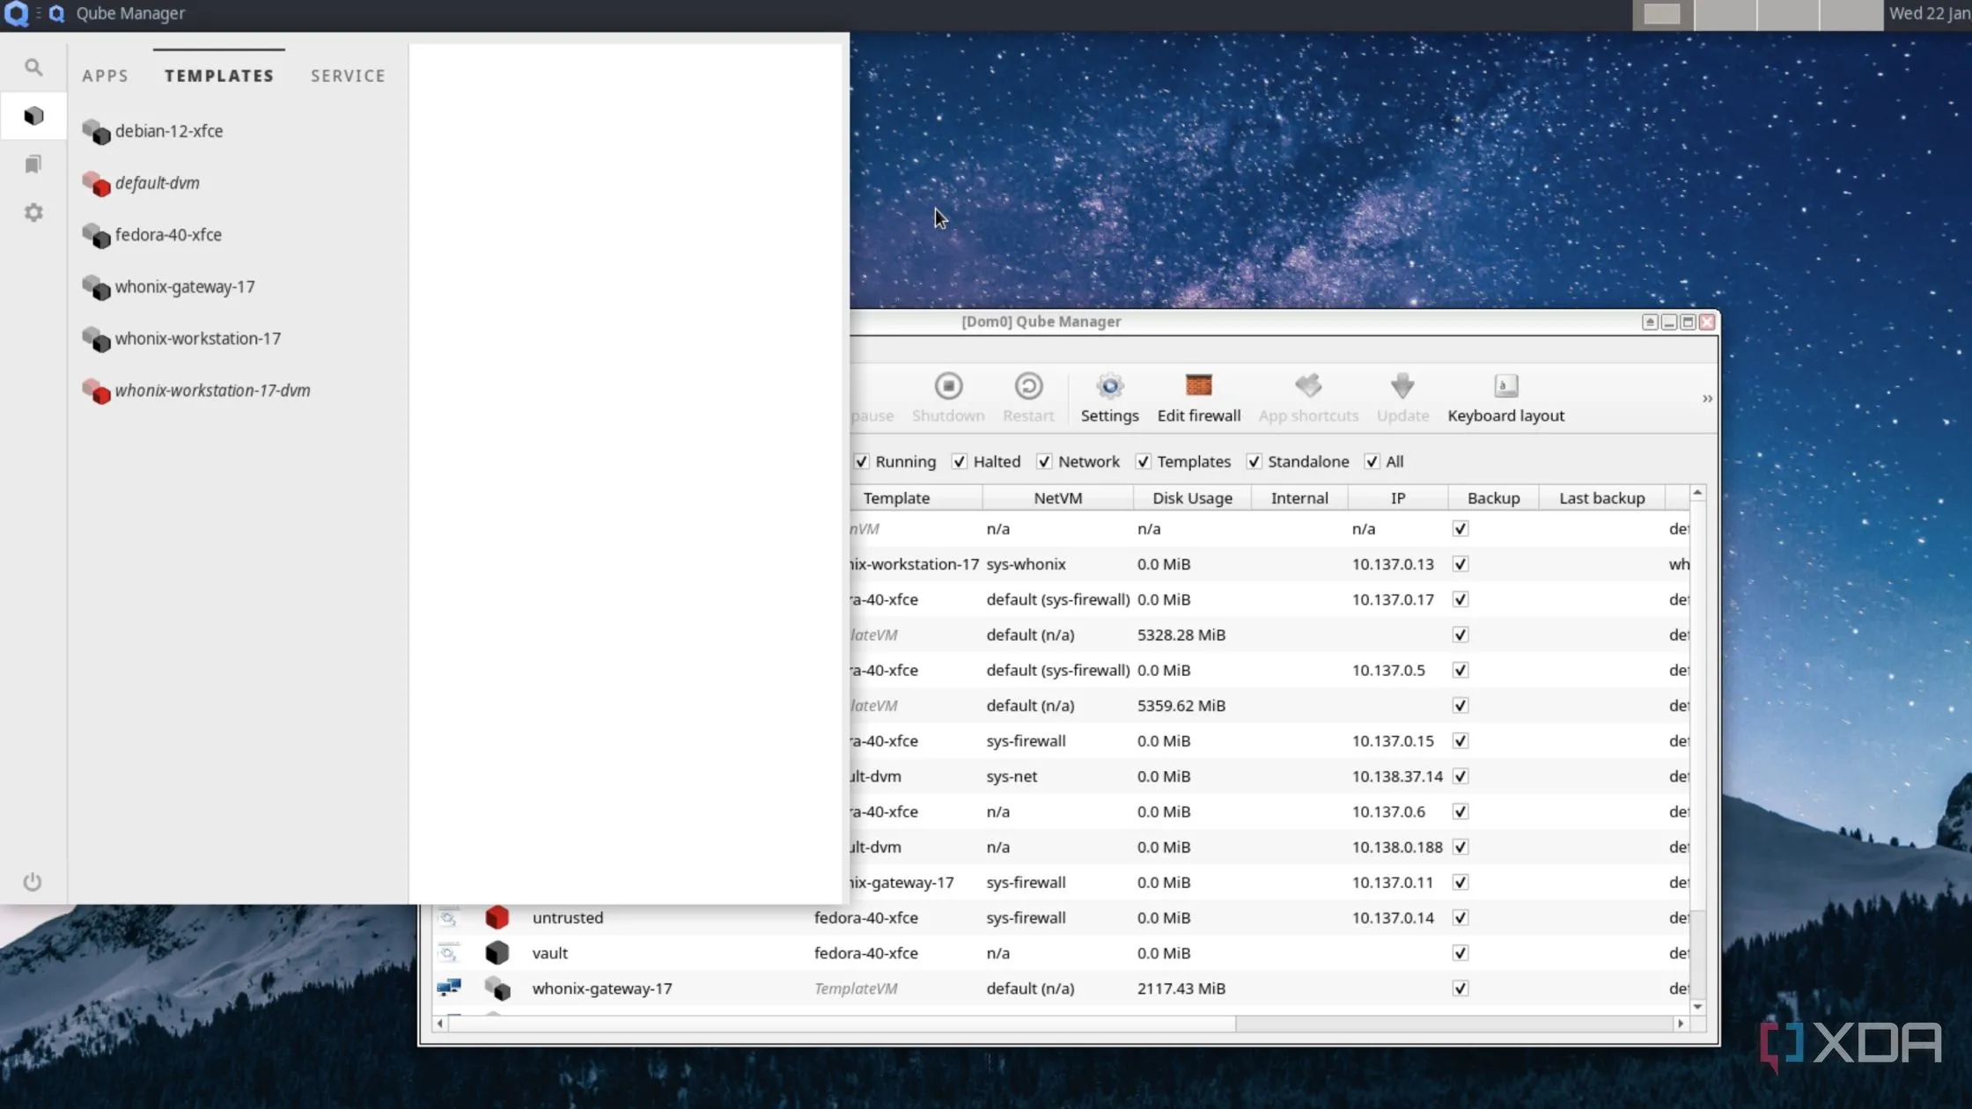The width and height of the screenshot is (1972, 1109).
Task: Click the pause button
Action: tap(872, 396)
